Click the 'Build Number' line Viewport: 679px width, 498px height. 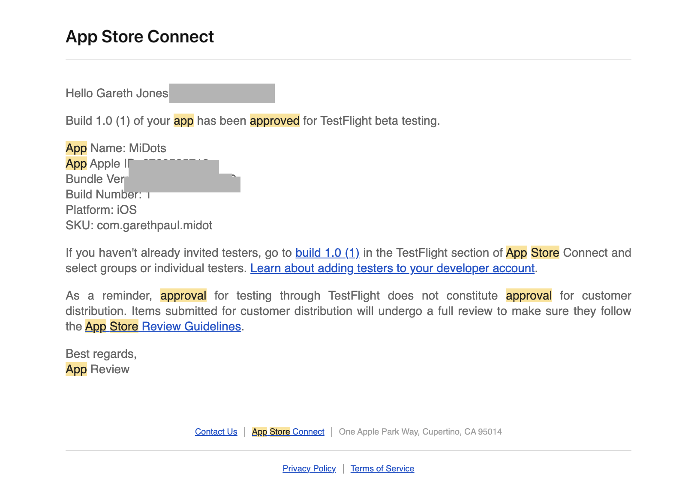(108, 195)
